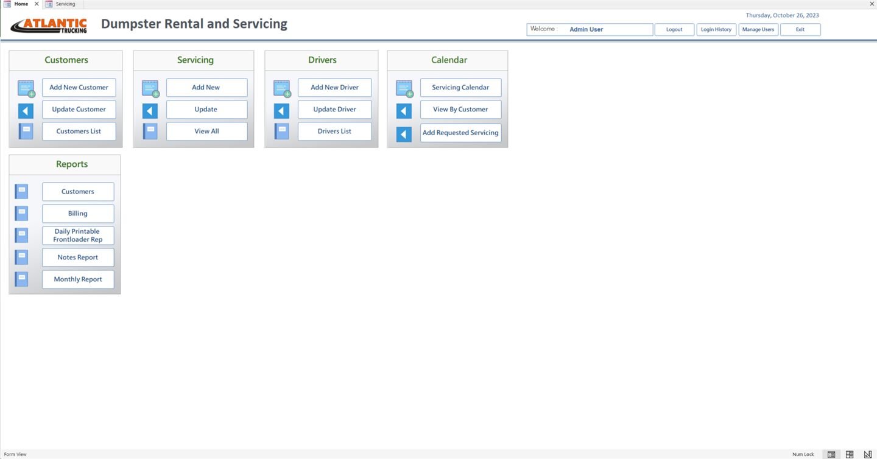Click the Reports panel heading
The height and width of the screenshot is (459, 877).
[x=72, y=164]
